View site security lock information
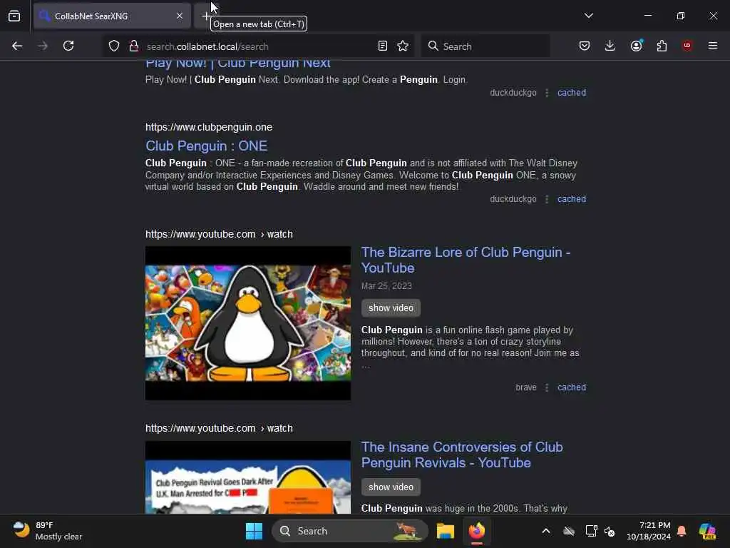The width and height of the screenshot is (730, 548). [x=134, y=46]
